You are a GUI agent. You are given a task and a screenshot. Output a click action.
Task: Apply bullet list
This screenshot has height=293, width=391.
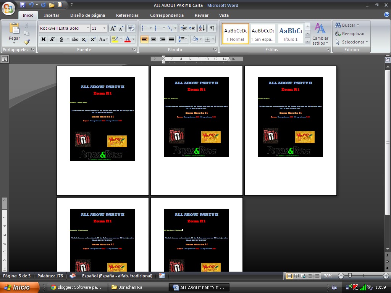pos(144,28)
